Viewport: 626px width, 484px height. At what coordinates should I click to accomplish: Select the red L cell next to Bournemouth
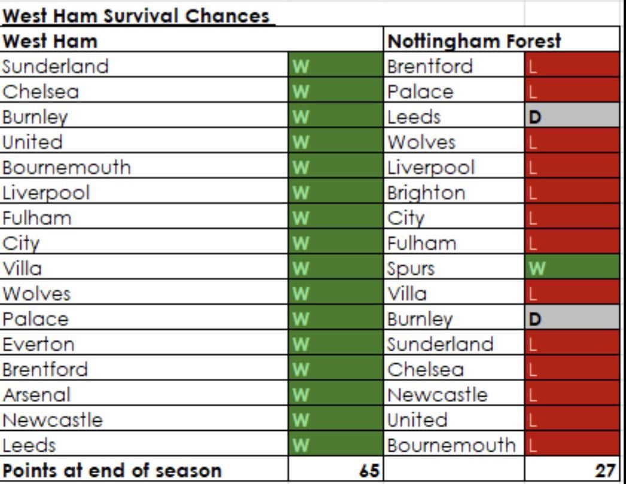click(x=572, y=446)
